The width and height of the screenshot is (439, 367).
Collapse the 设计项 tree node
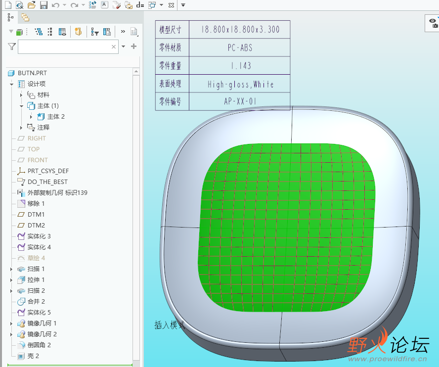coord(11,84)
